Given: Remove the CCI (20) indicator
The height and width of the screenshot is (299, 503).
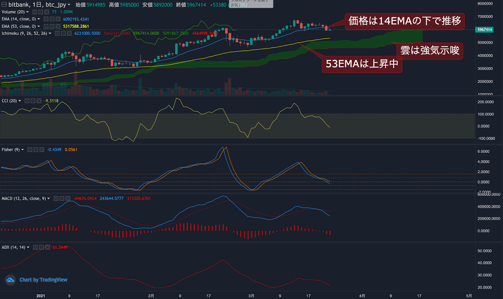Looking at the screenshot, I should [39, 101].
